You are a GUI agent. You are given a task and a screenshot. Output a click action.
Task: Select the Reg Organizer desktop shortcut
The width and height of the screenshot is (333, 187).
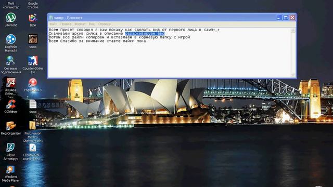click(10, 128)
